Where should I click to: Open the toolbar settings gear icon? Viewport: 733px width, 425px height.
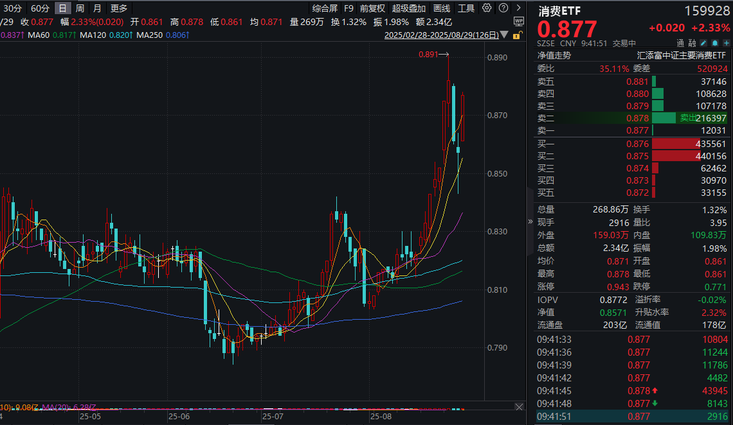pos(487,9)
